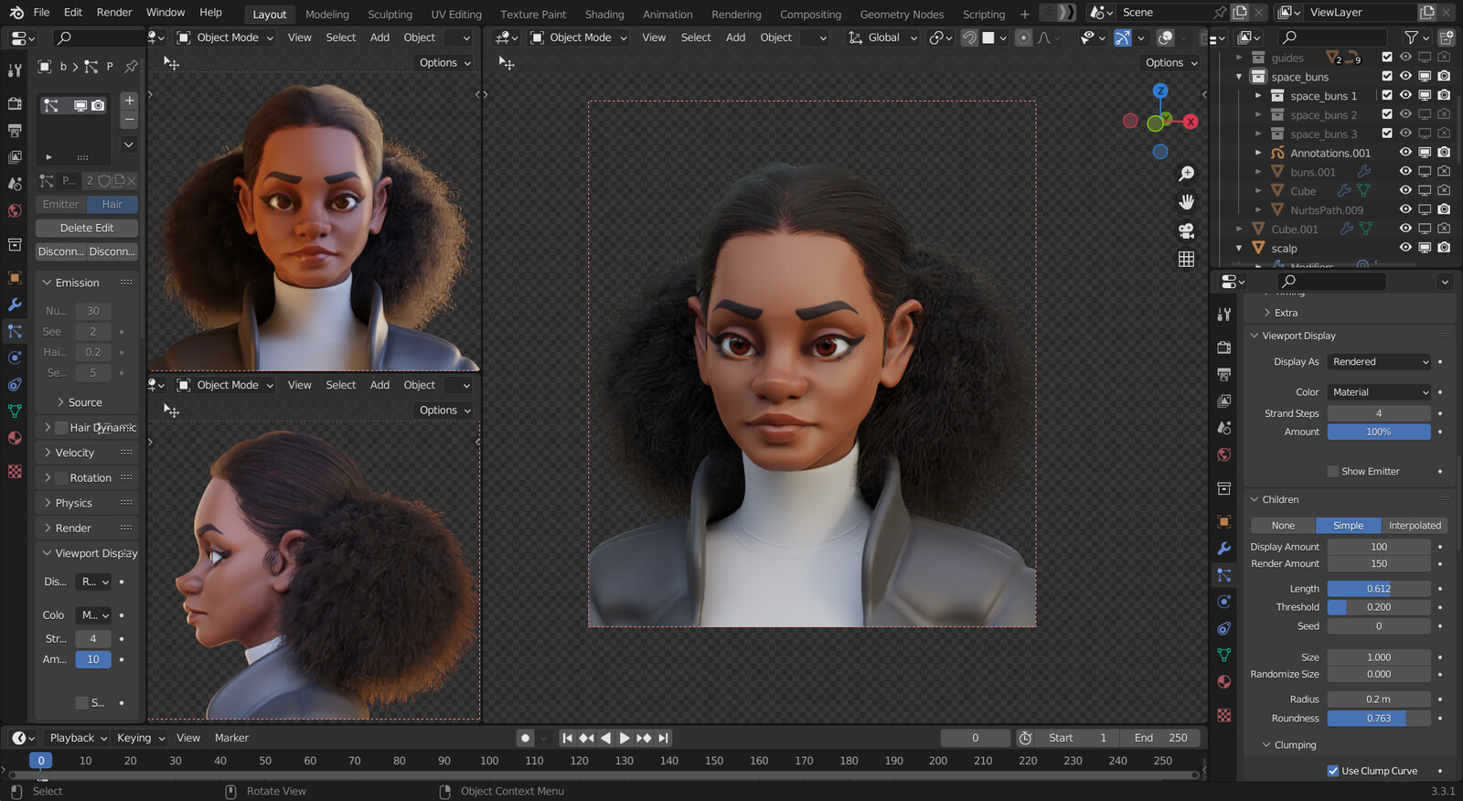Open Render properties tab in right properties editor
This screenshot has height=801, width=1463.
tap(1224, 347)
